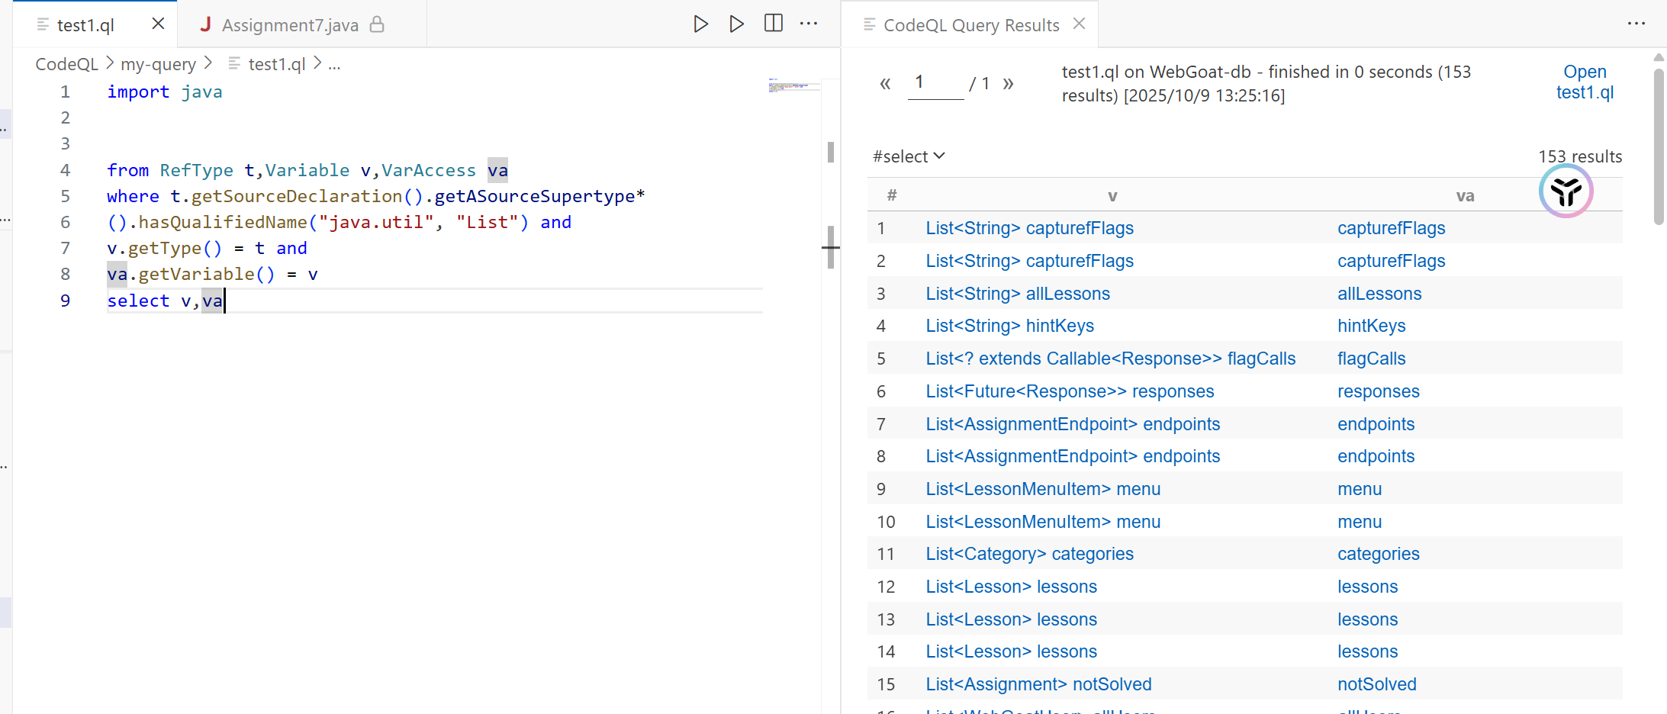Click the Split Editor icon
This screenshot has width=1667, height=714.
pos(773,24)
